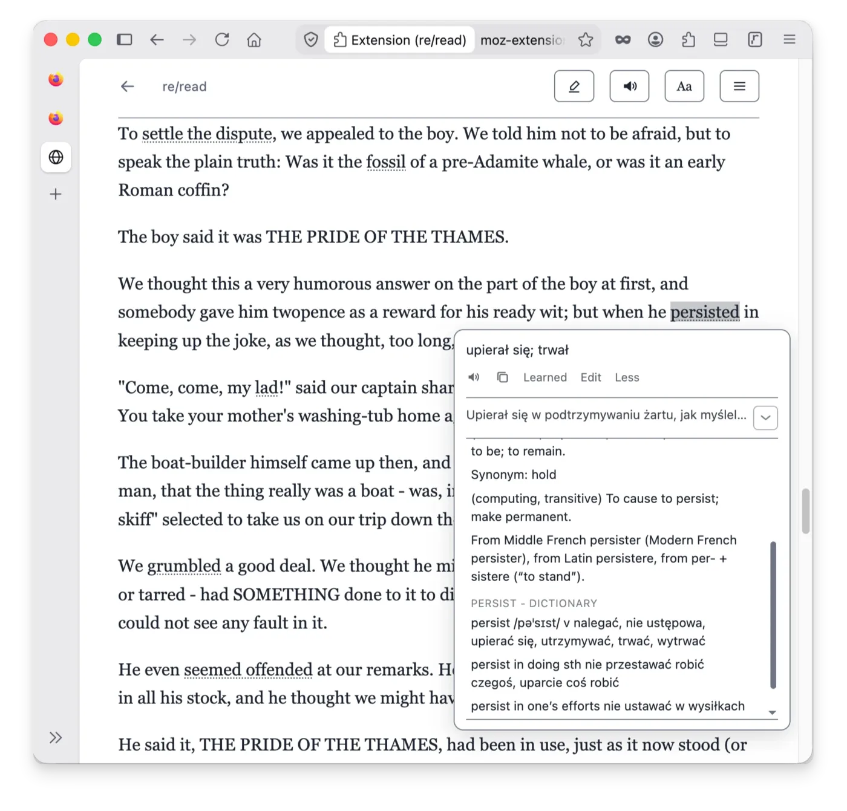Go back with browser back arrow
The width and height of the screenshot is (847, 811).
tap(157, 40)
